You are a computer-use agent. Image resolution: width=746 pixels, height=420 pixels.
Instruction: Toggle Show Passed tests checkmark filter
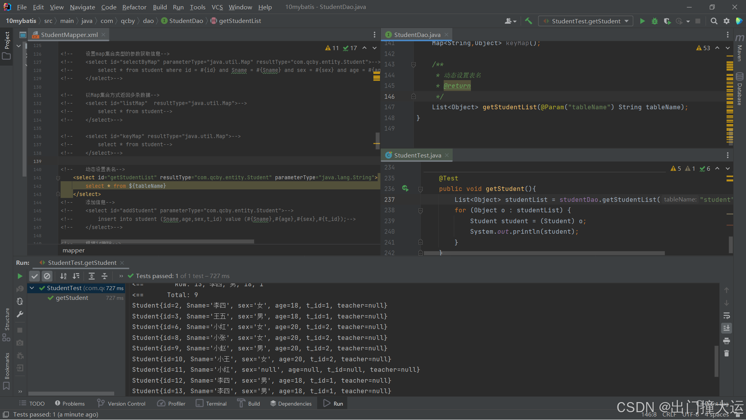click(x=35, y=276)
